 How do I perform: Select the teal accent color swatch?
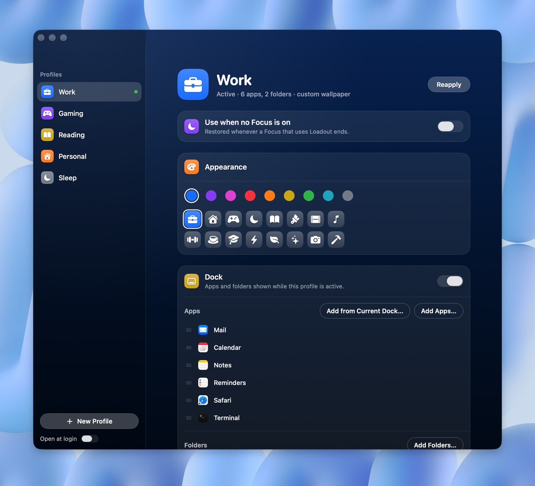pos(328,196)
